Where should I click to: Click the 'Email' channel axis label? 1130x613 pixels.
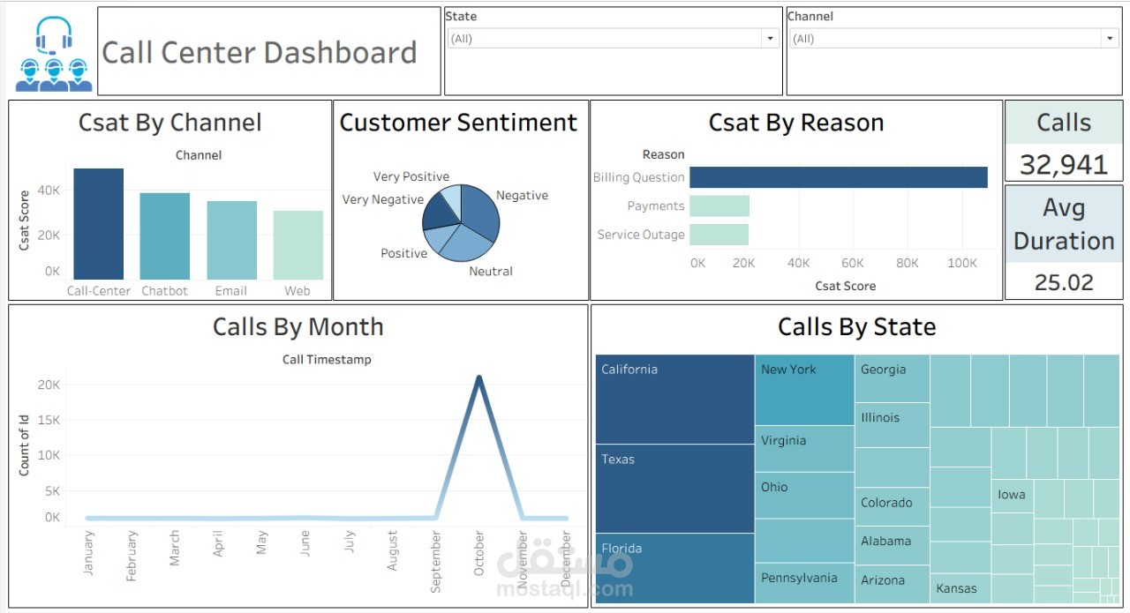pyautogui.click(x=231, y=291)
